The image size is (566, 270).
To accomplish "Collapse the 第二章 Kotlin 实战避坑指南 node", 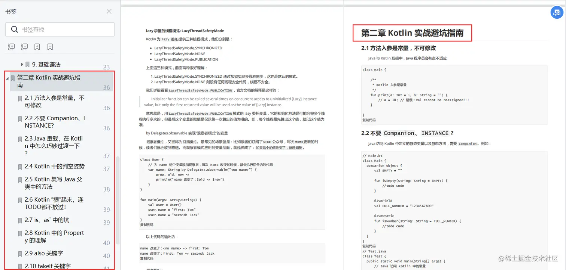I will point(7,78).
